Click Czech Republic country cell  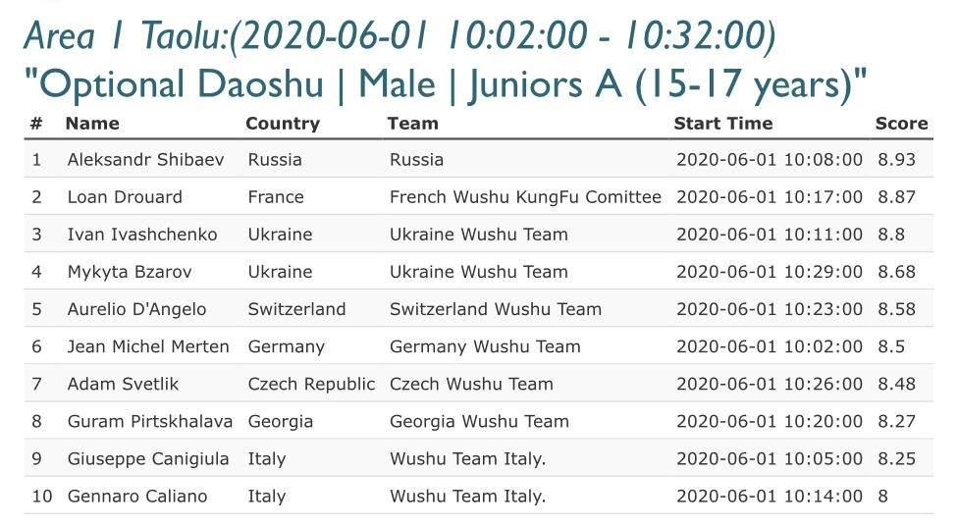pyautogui.click(x=311, y=384)
